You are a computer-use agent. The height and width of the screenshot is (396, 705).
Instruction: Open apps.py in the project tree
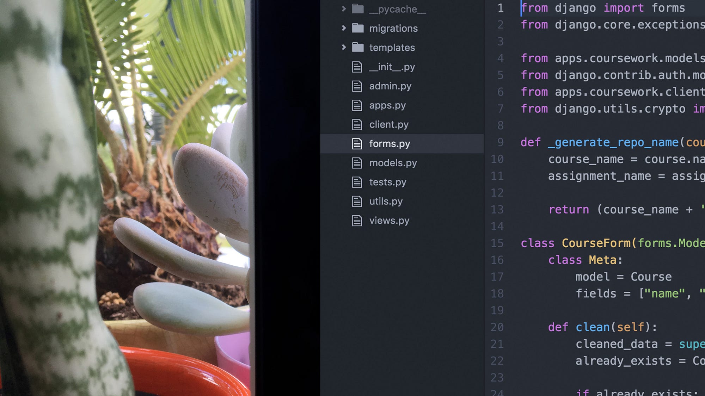click(387, 105)
